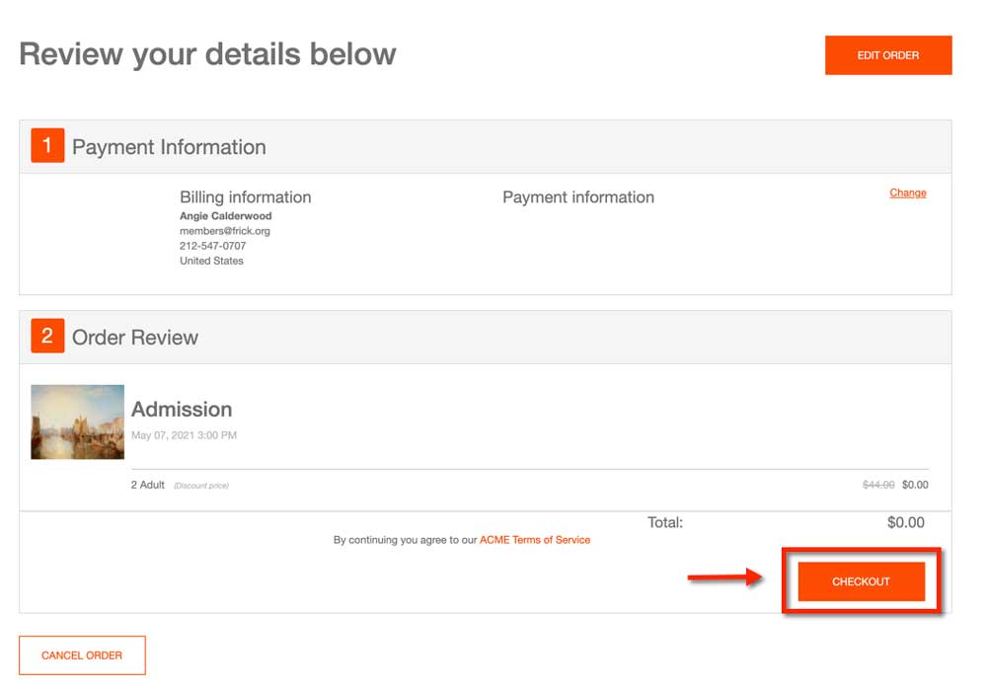The height and width of the screenshot is (692, 987).
Task: Click the phone number 212-547-0707
Action: (213, 246)
